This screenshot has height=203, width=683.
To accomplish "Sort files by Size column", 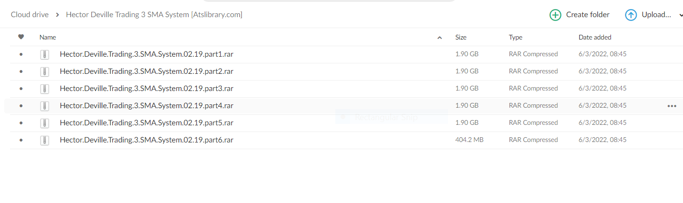I will [461, 37].
